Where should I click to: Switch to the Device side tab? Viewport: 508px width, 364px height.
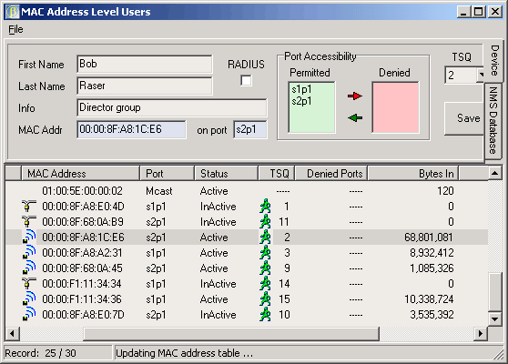[x=494, y=61]
